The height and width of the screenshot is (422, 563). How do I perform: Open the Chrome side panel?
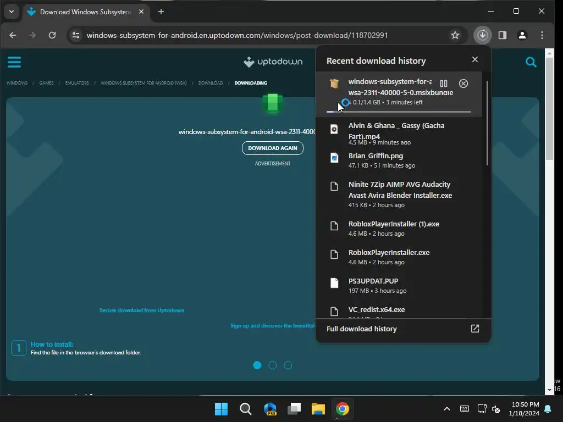503,35
